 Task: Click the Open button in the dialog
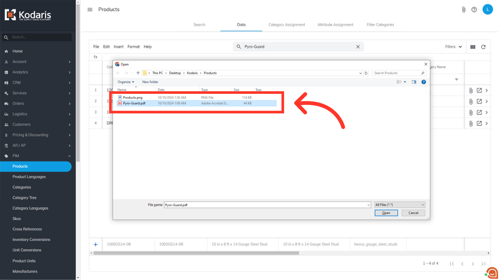[x=386, y=213]
